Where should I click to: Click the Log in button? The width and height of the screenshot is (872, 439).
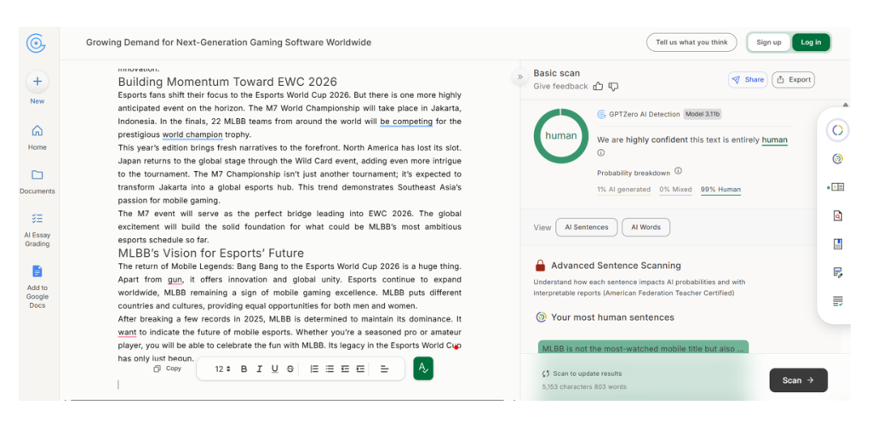(x=811, y=43)
